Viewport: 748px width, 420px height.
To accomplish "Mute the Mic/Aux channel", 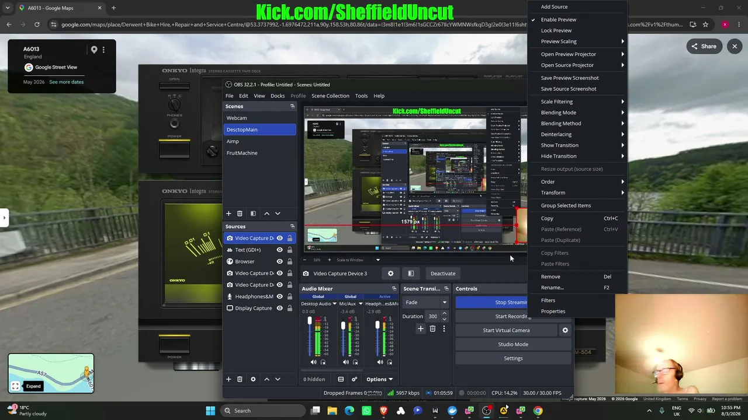I will [346, 362].
